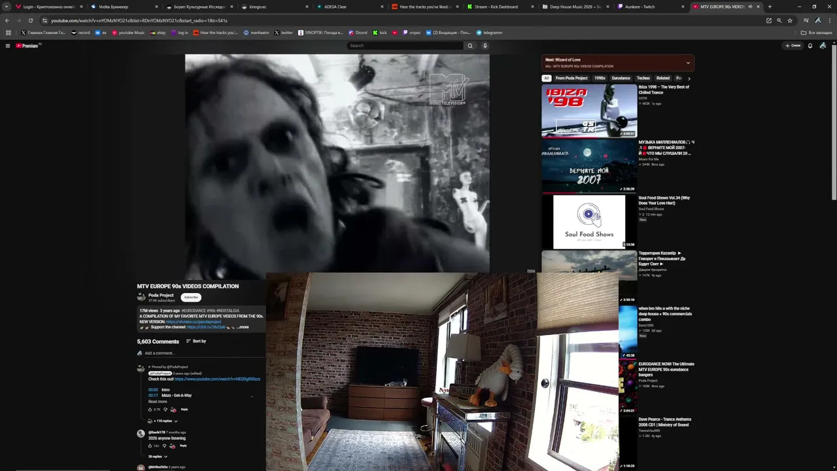837x471 pixels.
Task: Expand pinned comment with "Read more"
Action: coord(158,402)
